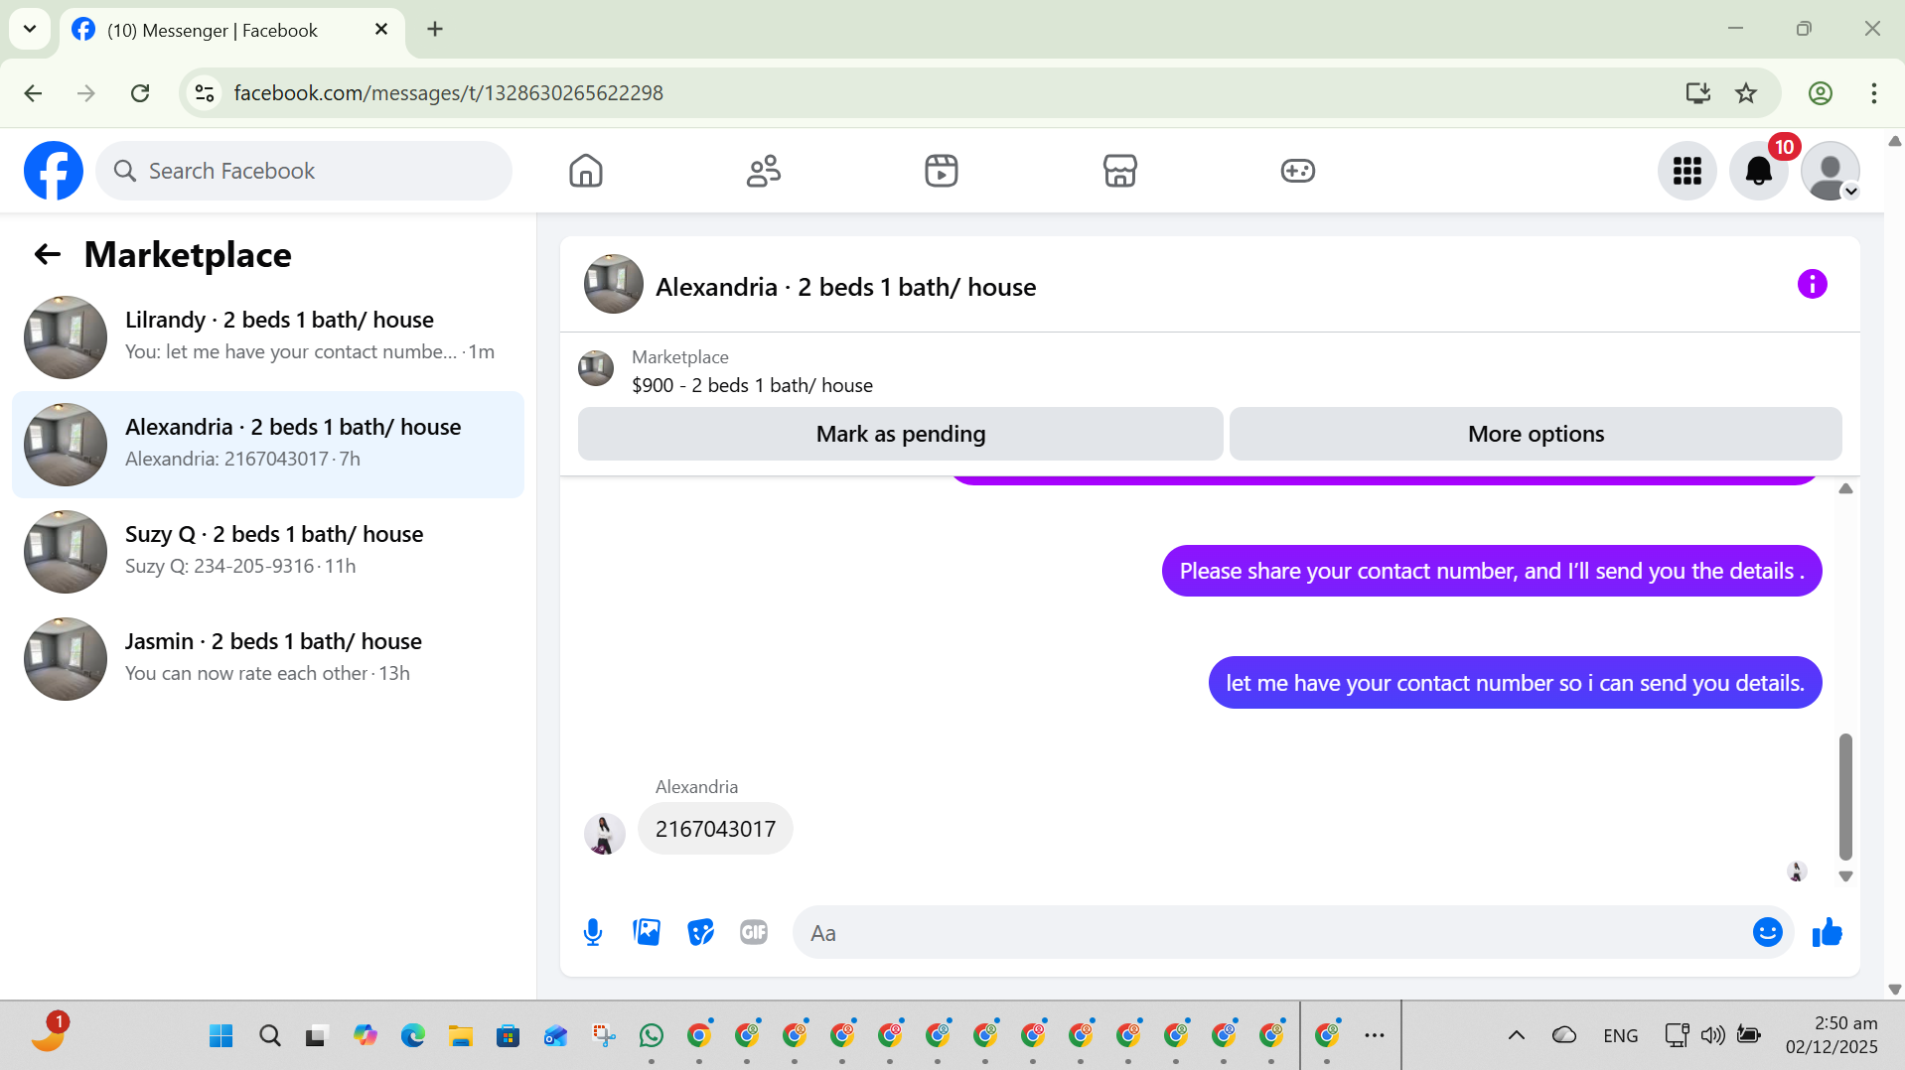Reload the page

coord(140,93)
